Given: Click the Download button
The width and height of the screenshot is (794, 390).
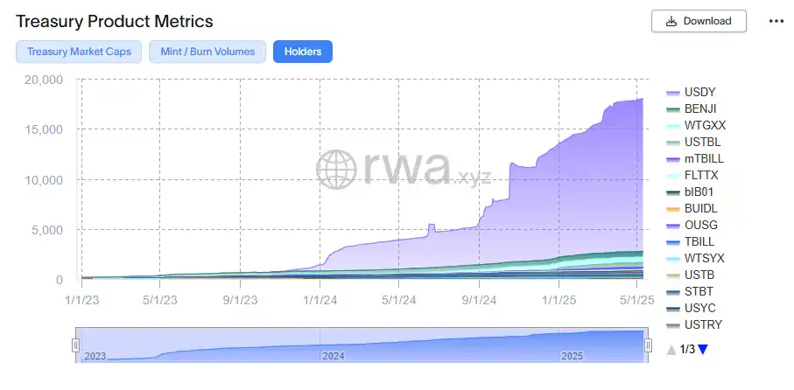Looking at the screenshot, I should (698, 21).
